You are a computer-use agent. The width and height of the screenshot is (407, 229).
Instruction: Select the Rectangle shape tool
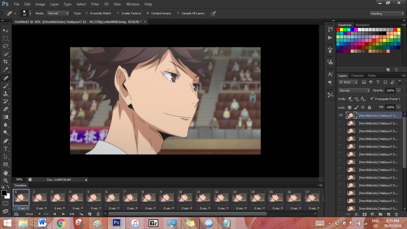[x=6, y=164]
